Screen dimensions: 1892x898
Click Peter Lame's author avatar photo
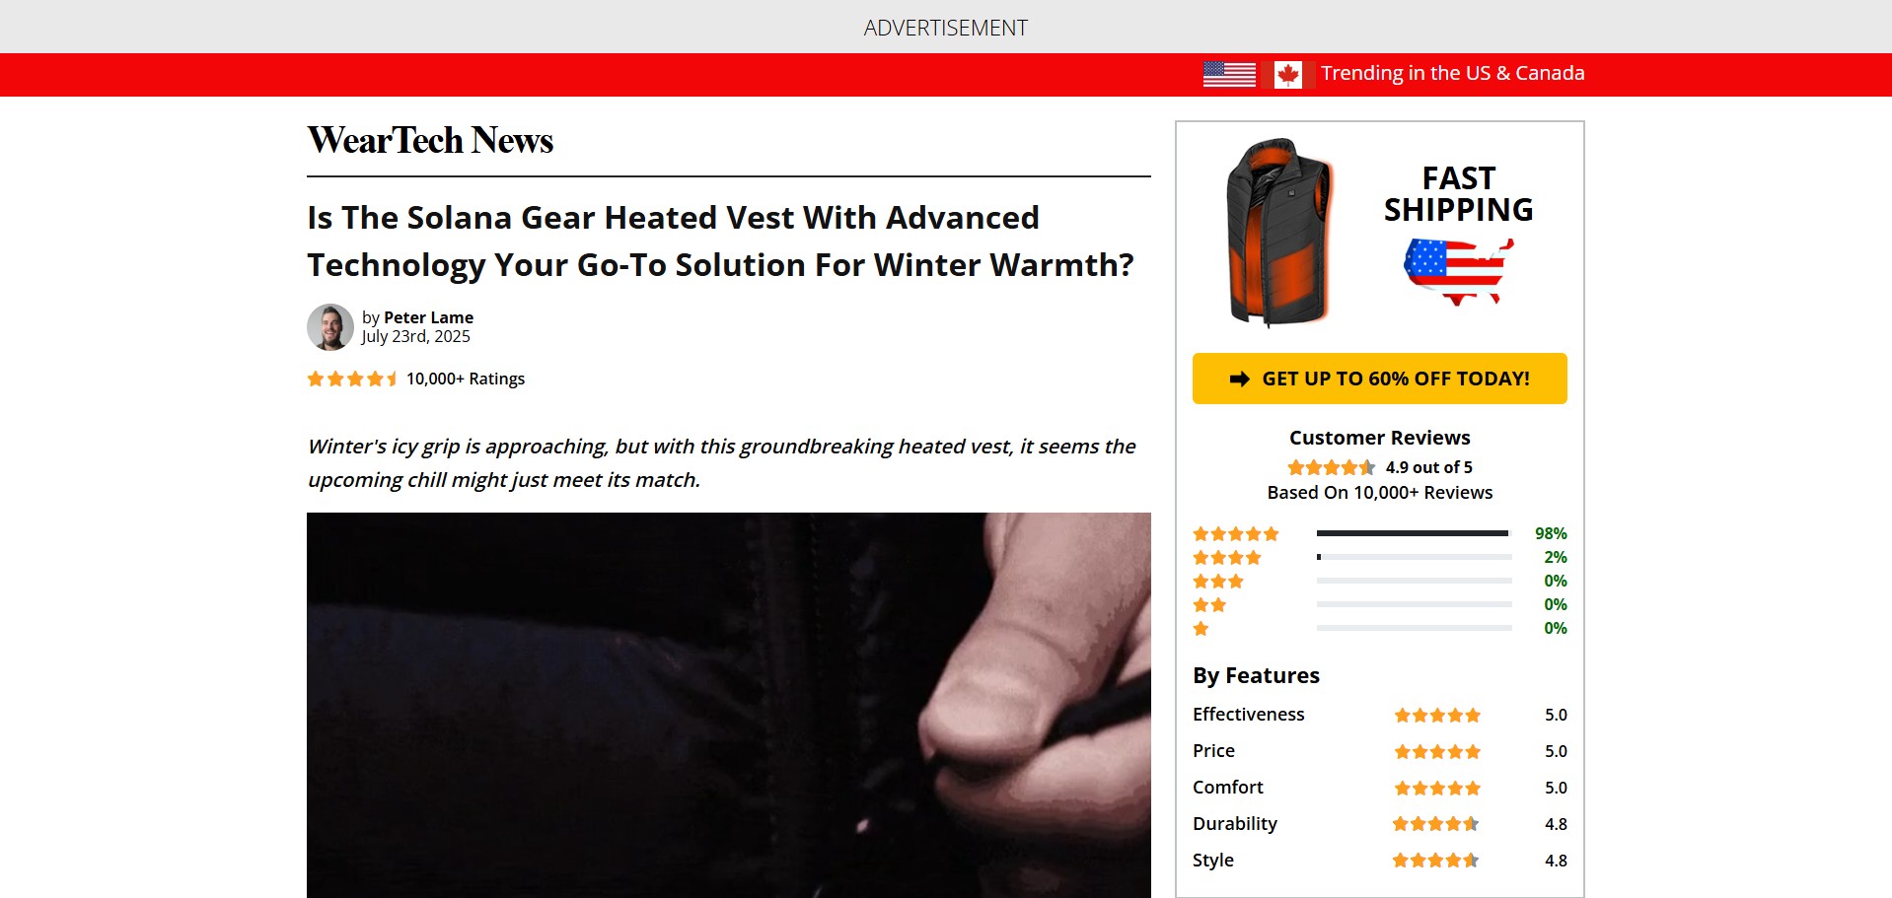(330, 327)
